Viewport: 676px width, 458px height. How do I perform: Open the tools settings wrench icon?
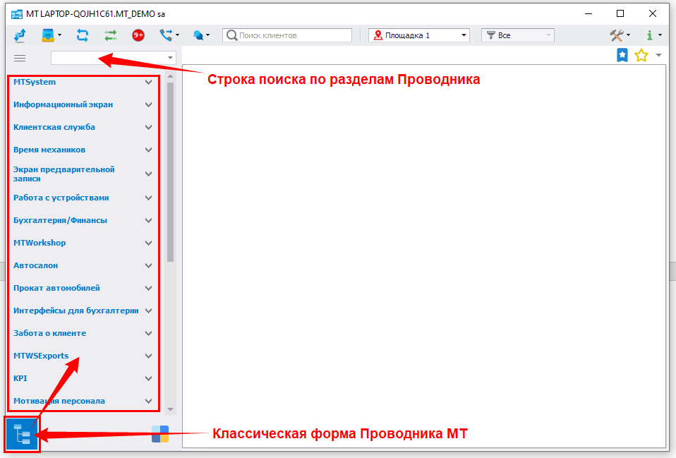(x=617, y=35)
